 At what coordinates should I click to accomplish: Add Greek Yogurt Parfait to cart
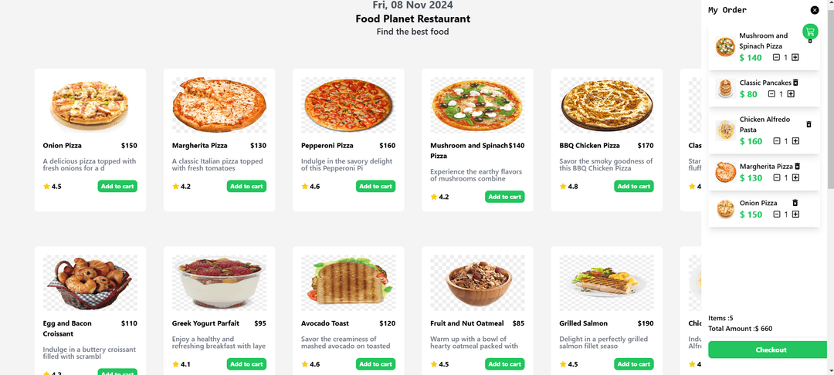[x=246, y=363]
